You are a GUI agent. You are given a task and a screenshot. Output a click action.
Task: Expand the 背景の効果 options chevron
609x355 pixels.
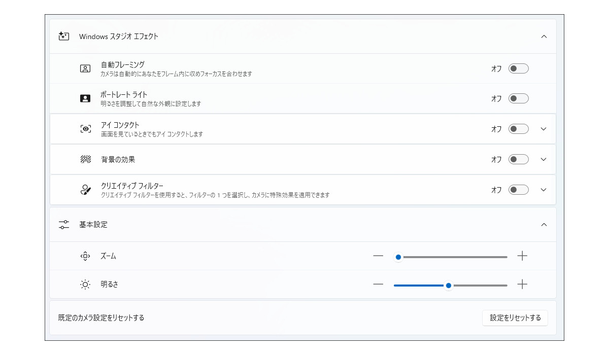(x=543, y=159)
